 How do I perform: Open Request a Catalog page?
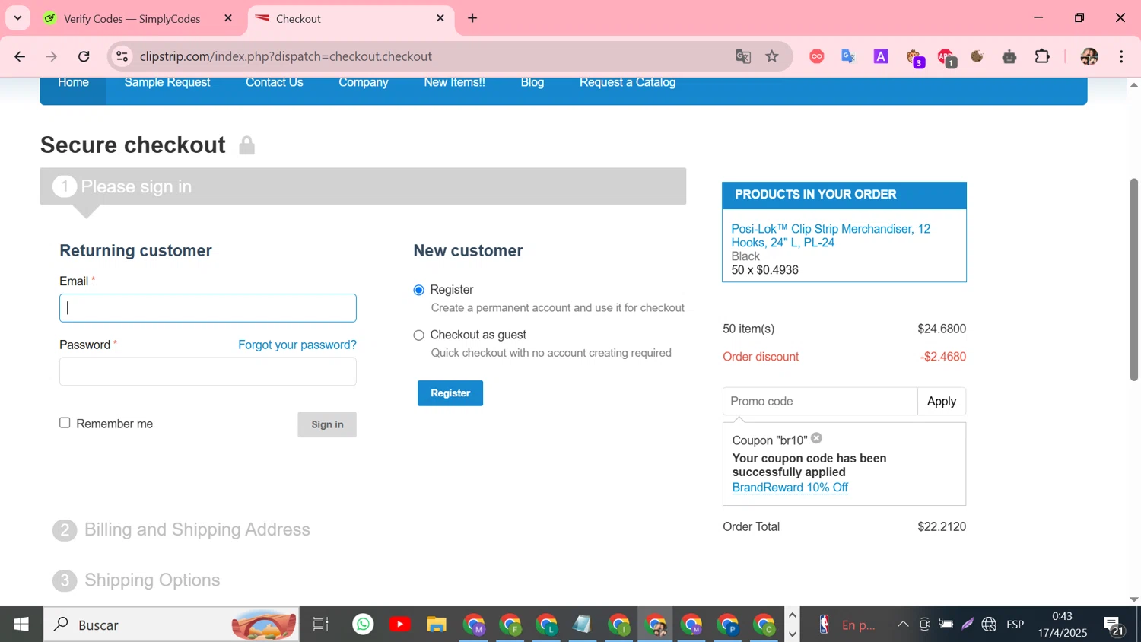(x=628, y=83)
